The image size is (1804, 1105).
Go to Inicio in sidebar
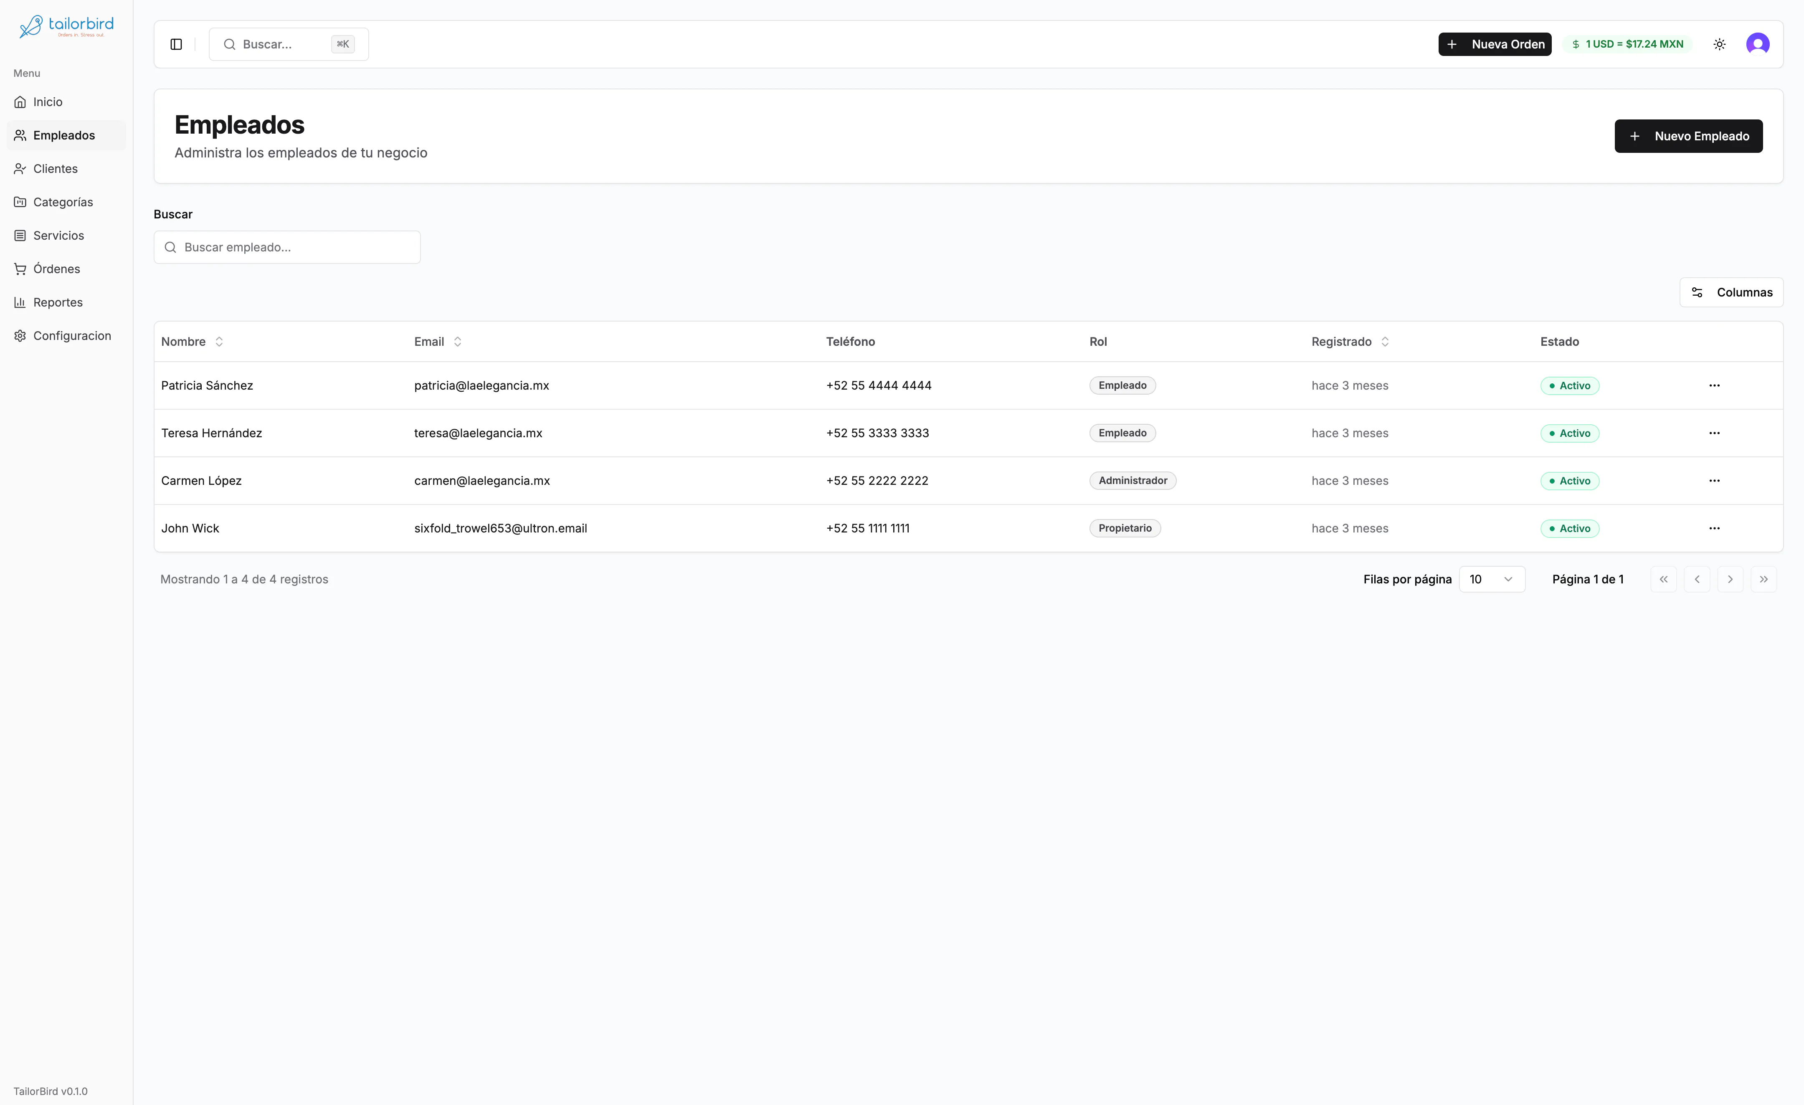(x=66, y=102)
